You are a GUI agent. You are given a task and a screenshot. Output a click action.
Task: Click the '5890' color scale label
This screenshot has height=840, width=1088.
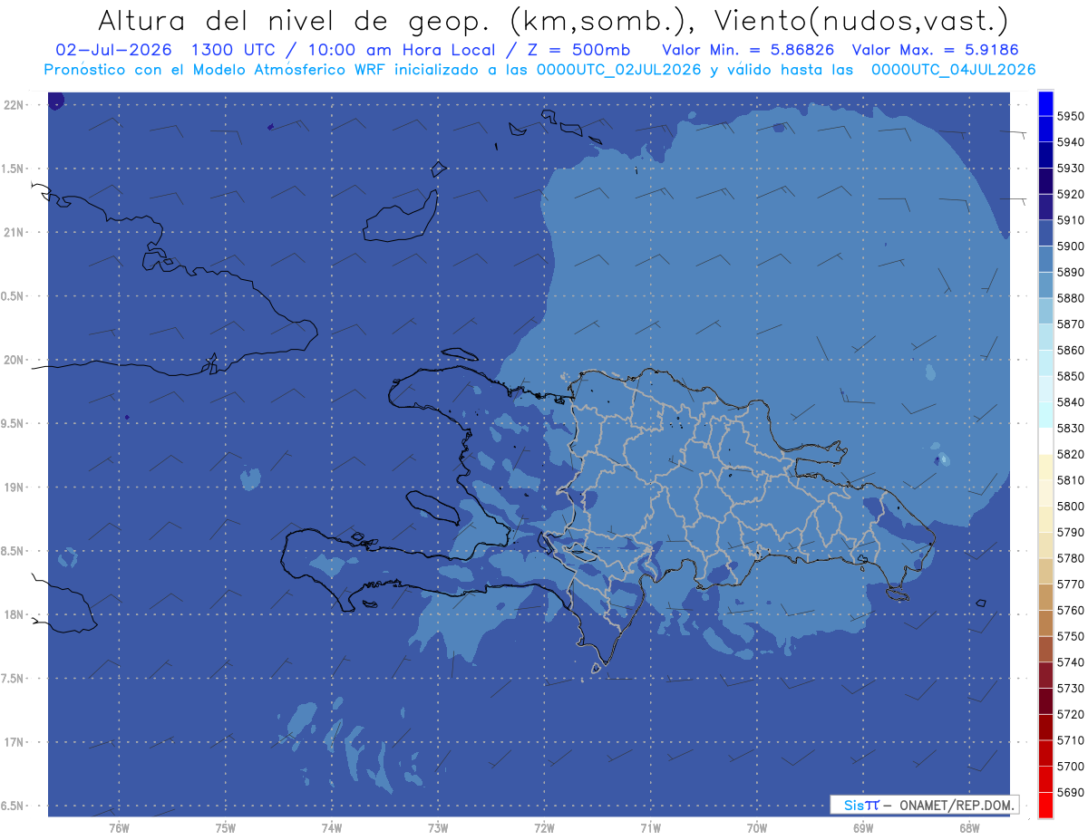(1071, 272)
